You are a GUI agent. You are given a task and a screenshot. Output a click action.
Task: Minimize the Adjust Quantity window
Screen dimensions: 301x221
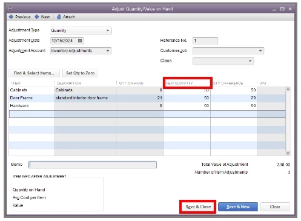tap(274, 9)
